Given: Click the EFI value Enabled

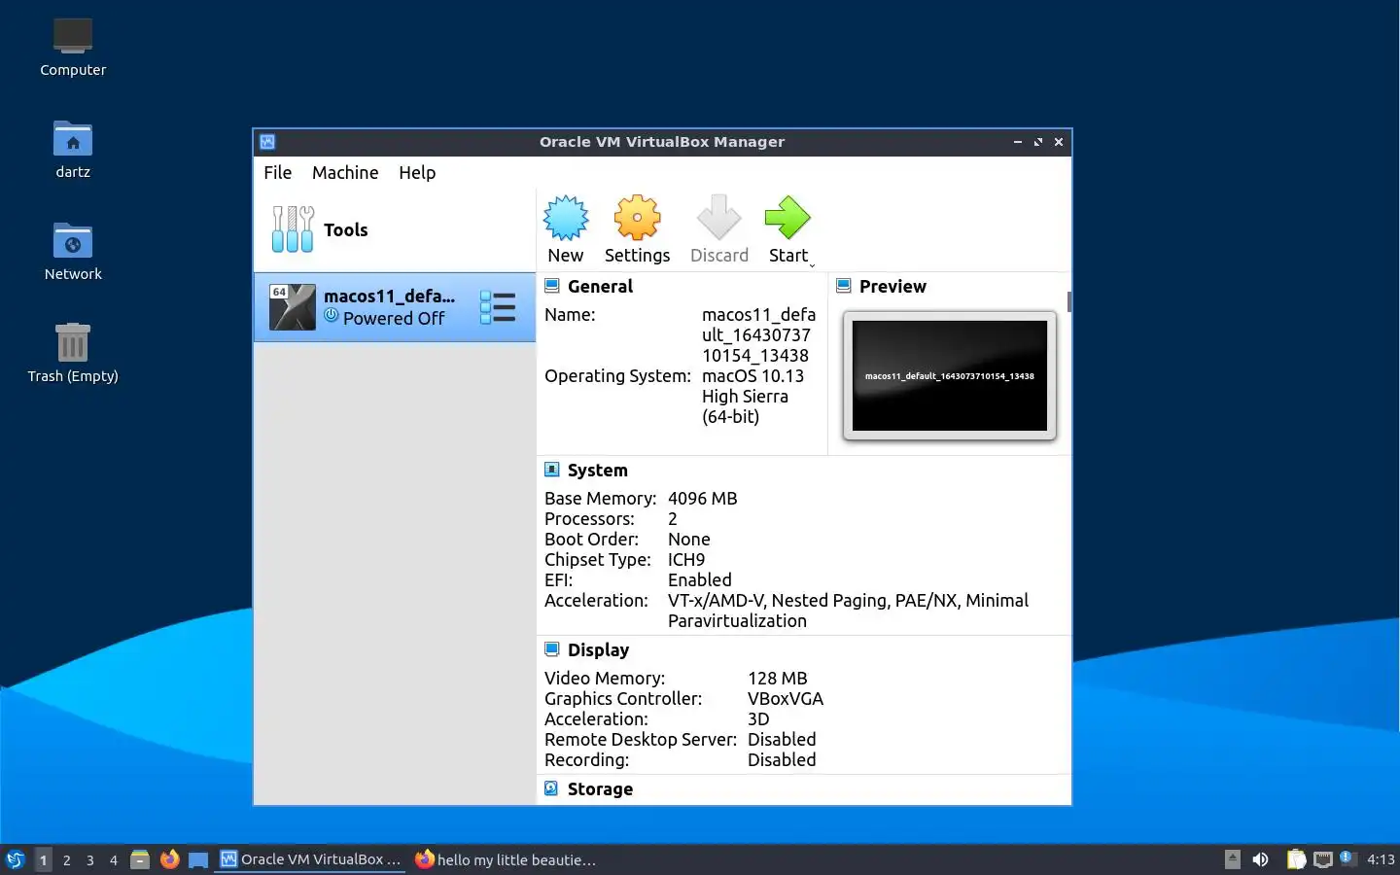Looking at the screenshot, I should [x=700, y=580].
